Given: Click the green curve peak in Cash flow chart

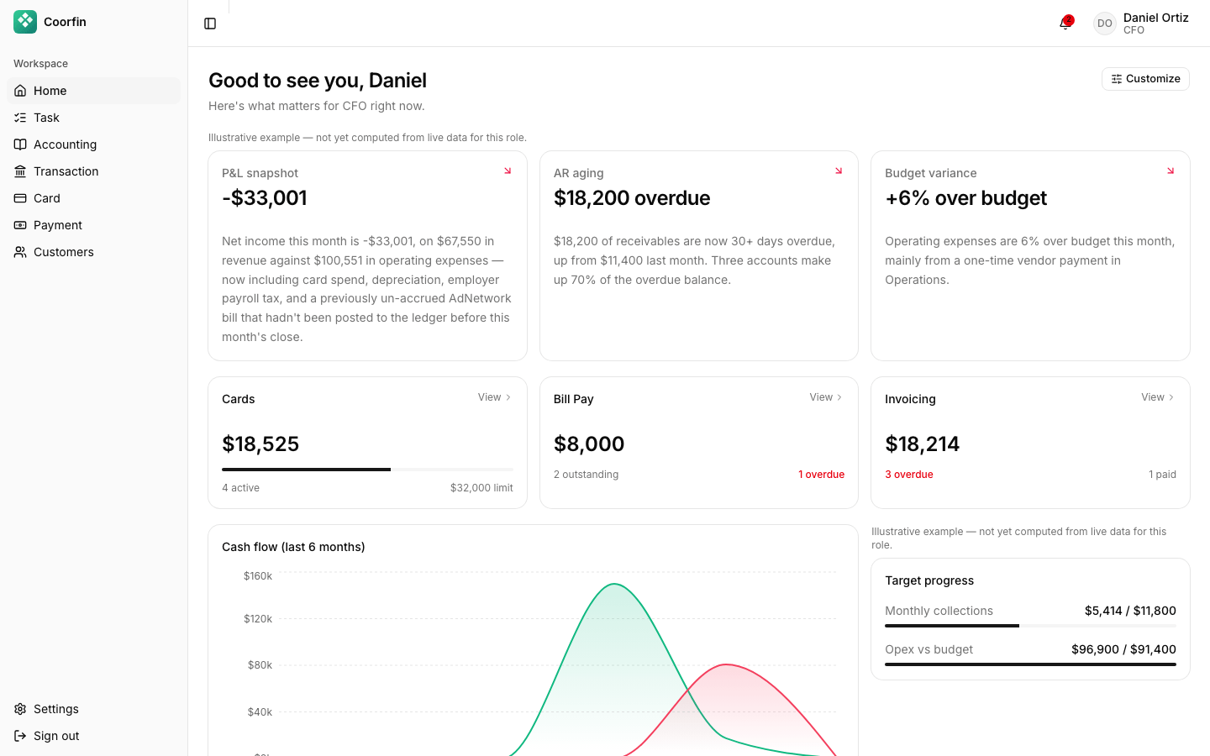Looking at the screenshot, I should pos(614,585).
